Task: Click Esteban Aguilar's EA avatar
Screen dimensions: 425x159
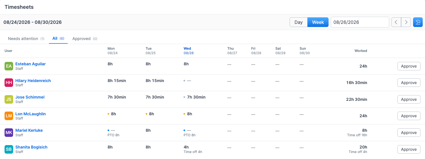Action: [x=9, y=66]
